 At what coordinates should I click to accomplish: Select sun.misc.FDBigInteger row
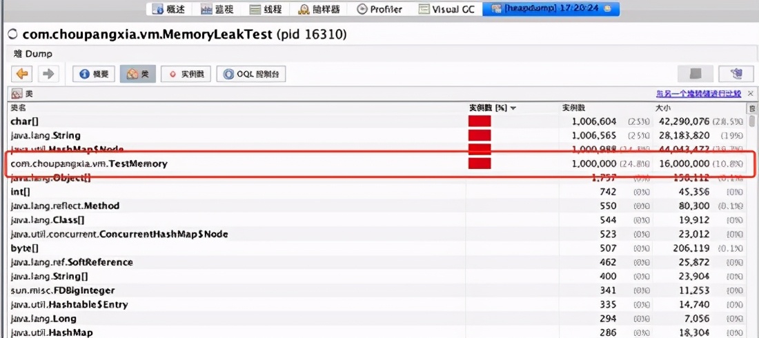tap(377, 291)
